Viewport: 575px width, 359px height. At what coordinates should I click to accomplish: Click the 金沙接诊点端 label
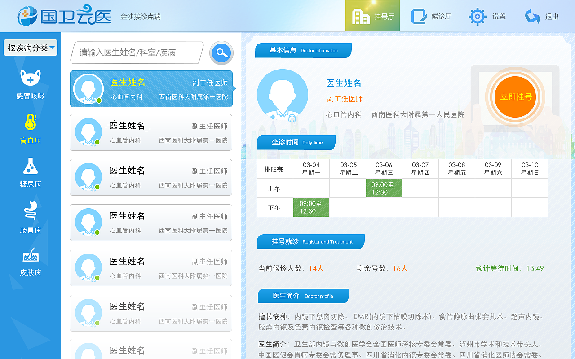(141, 17)
